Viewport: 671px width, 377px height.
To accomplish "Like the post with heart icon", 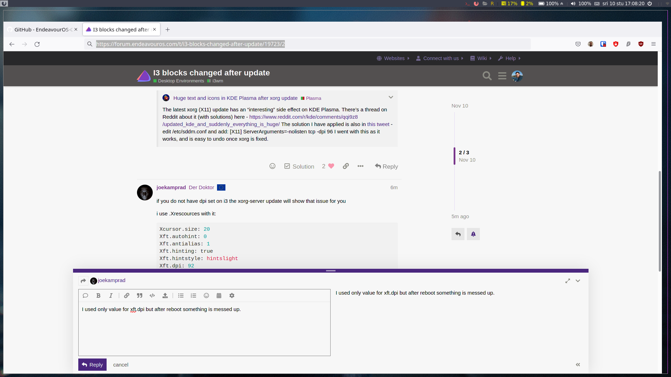I will coord(331,166).
